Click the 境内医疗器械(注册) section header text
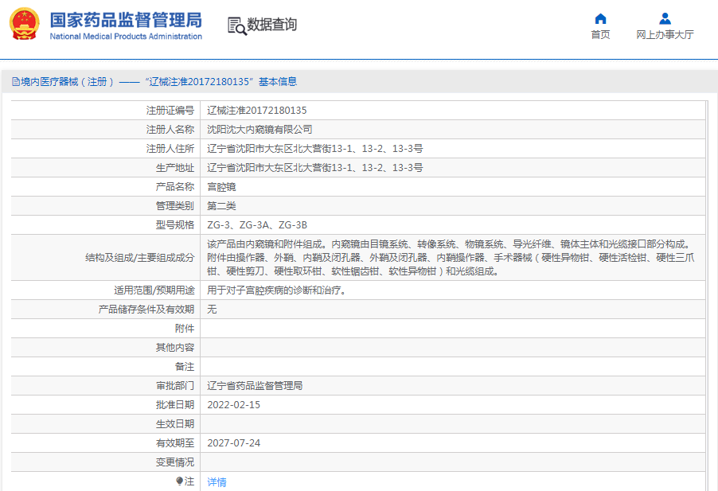Screen dimensions: 718x491 point(68,82)
